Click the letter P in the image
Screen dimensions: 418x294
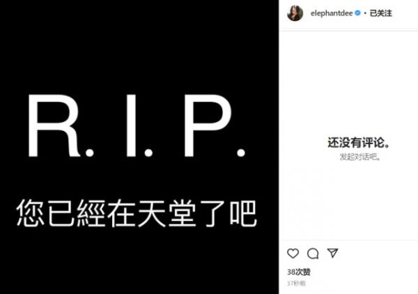tap(208, 125)
